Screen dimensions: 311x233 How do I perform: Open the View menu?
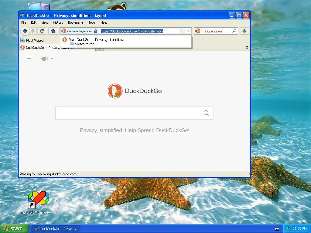click(x=45, y=22)
